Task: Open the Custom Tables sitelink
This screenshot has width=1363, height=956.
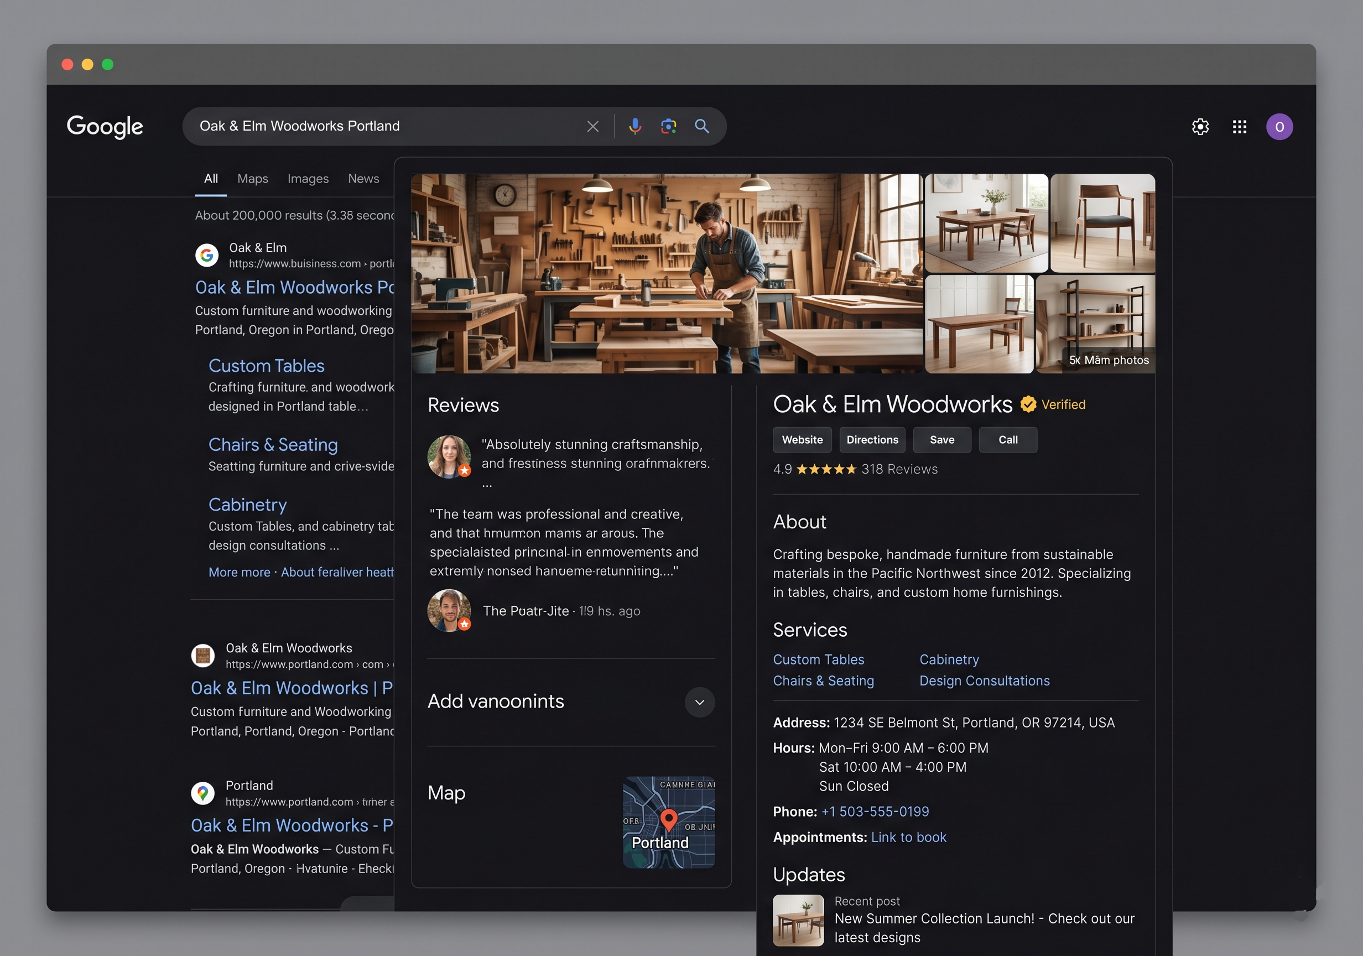Action: [267, 366]
